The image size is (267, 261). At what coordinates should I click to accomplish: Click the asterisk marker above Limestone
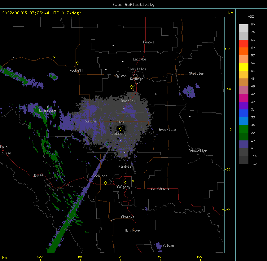click(48, 107)
